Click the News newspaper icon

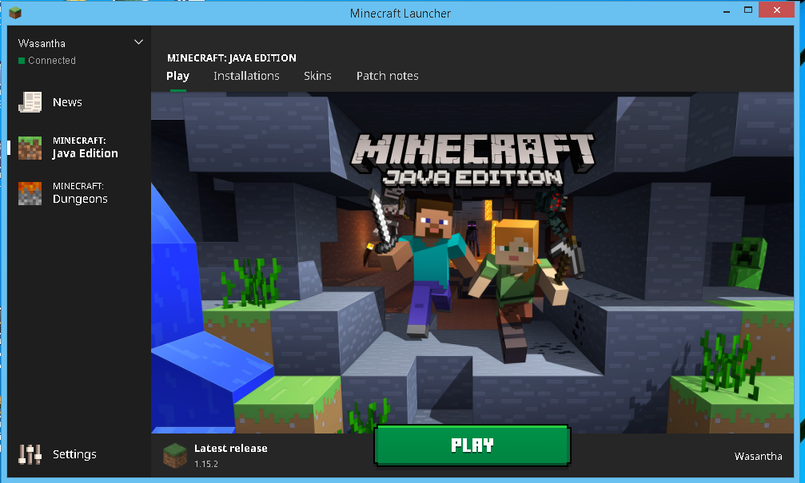pos(30,102)
